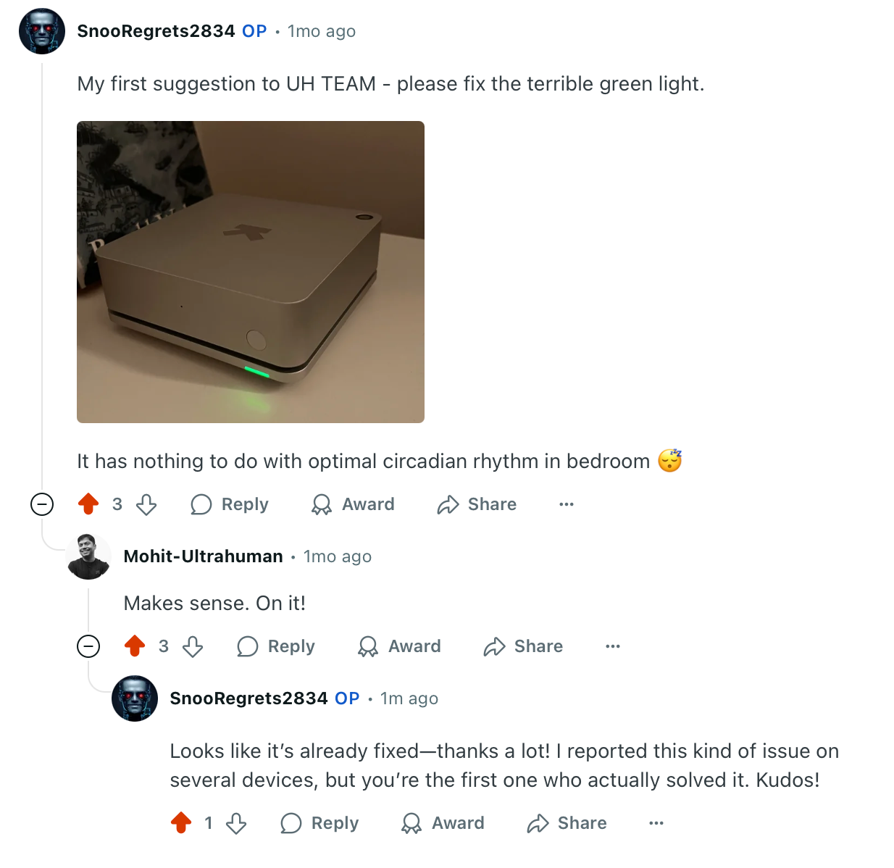Open SnooRegrets2834's avatar on the top comment
Screen dimensions: 894x868
[42, 31]
